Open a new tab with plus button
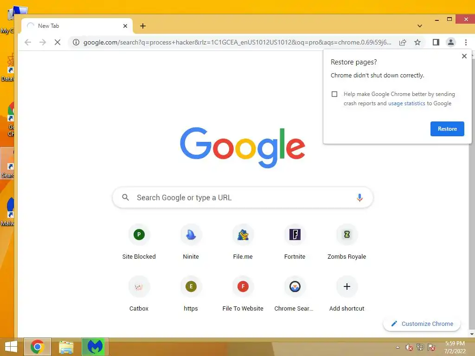The height and width of the screenshot is (356, 475). tap(143, 26)
